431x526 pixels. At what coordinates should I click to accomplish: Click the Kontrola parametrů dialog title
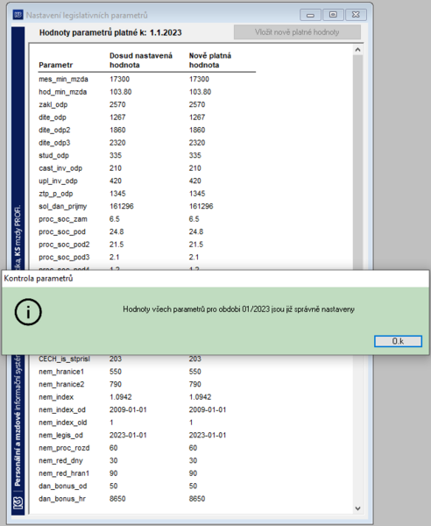pyautogui.click(x=39, y=279)
